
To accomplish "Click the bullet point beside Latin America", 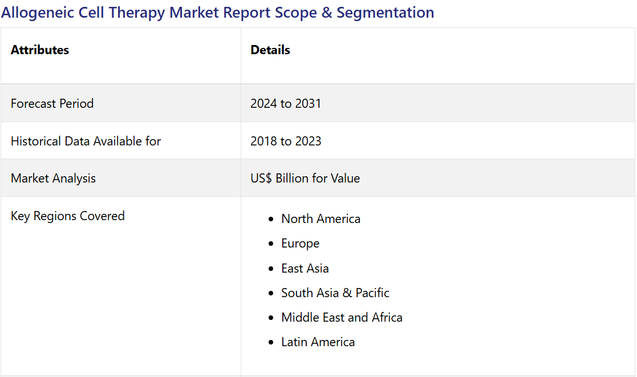I will point(271,342).
